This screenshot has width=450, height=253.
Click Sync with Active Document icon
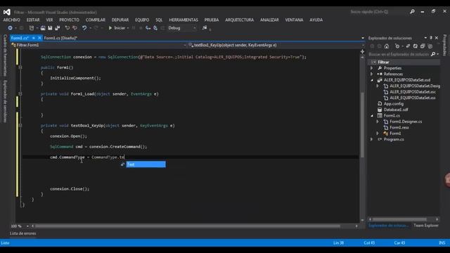(408, 46)
